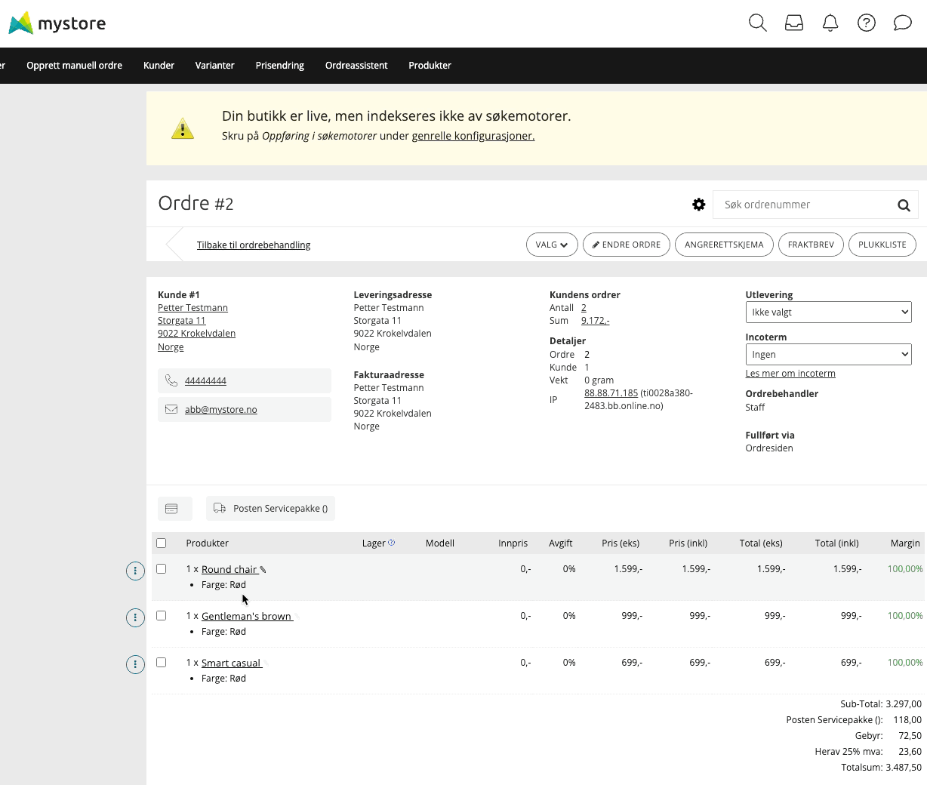Open three-dot menu for Round chair row

click(135, 571)
